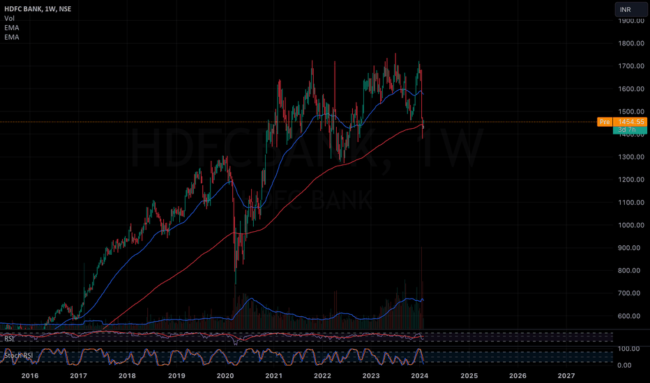The height and width of the screenshot is (383, 650).
Task: Click the 2016 label on time axis
Action: coord(30,376)
